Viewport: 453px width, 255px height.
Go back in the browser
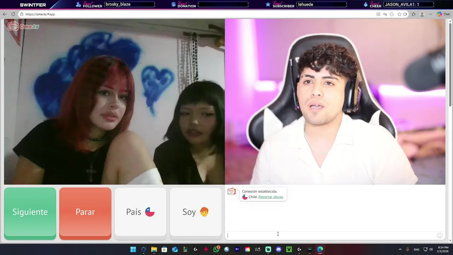pyautogui.click(x=5, y=14)
